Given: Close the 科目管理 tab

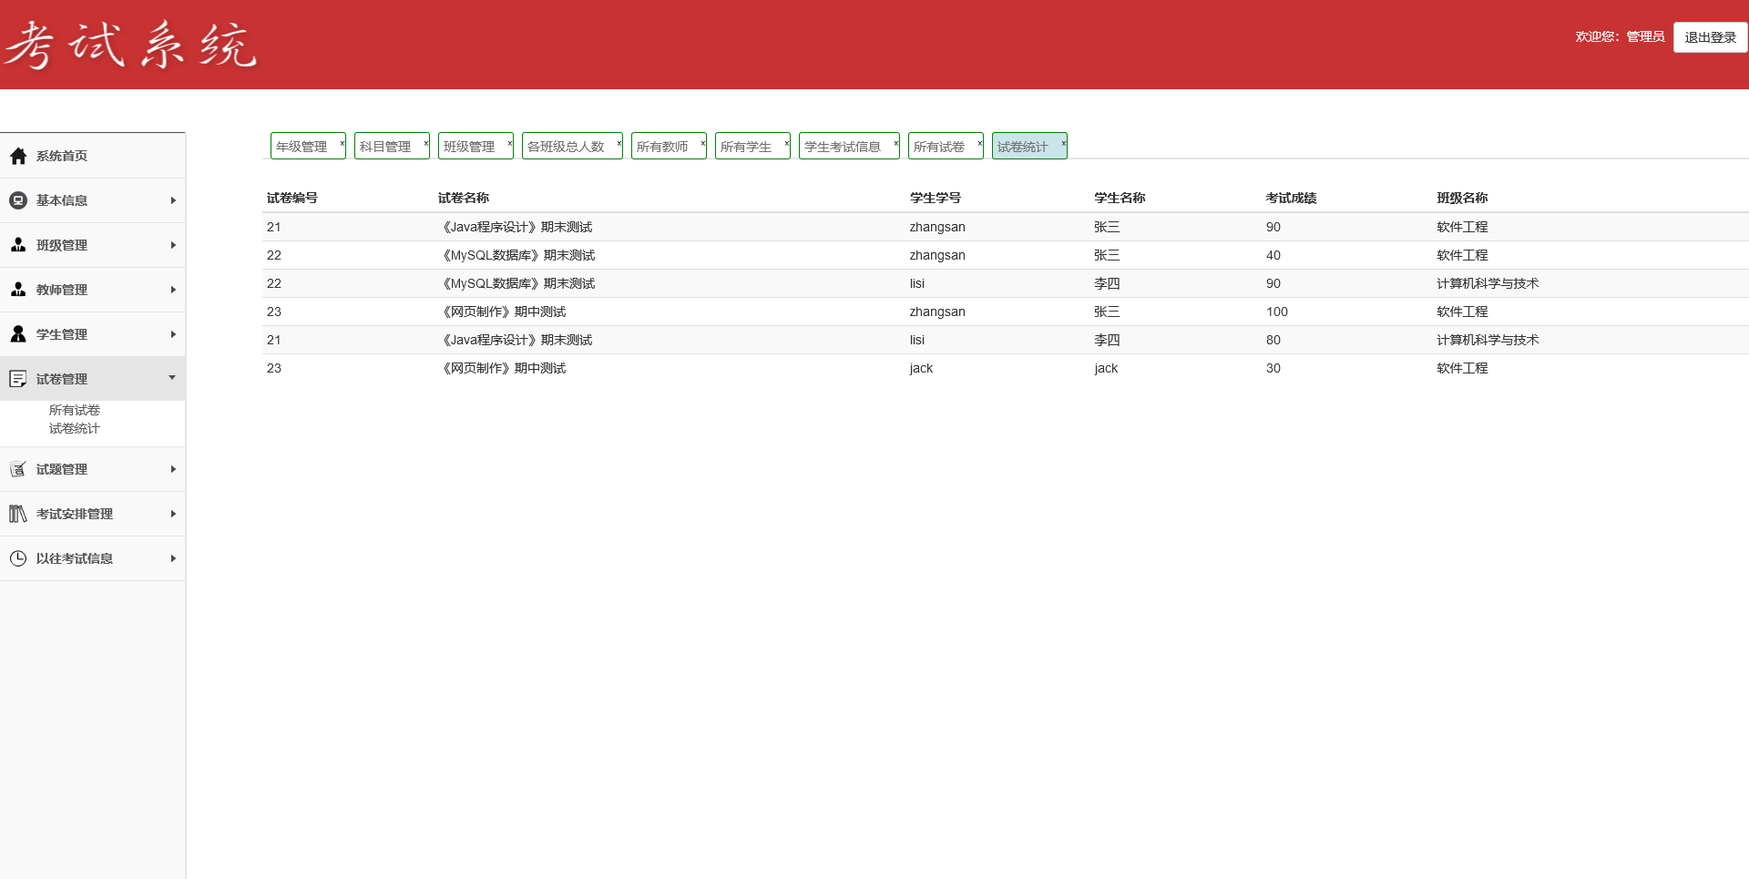Looking at the screenshot, I should click(425, 143).
